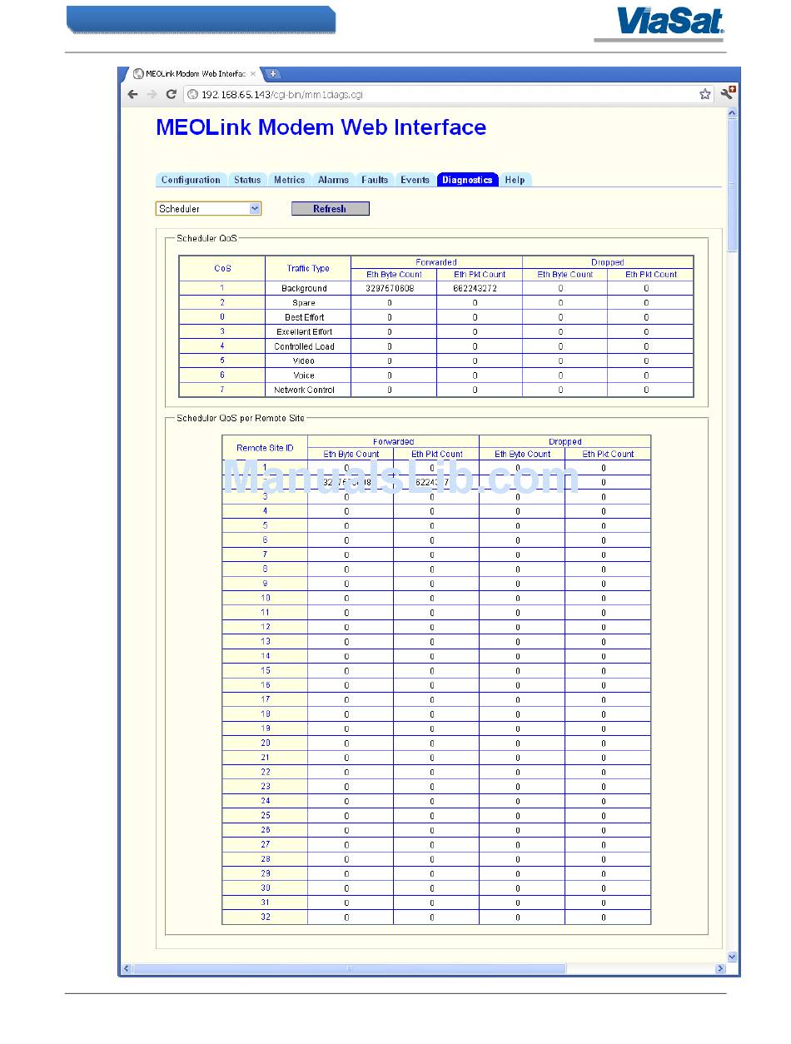This screenshot has height=1044, width=791.
Task: Click the Remote Site ID column header
Action: (265, 448)
